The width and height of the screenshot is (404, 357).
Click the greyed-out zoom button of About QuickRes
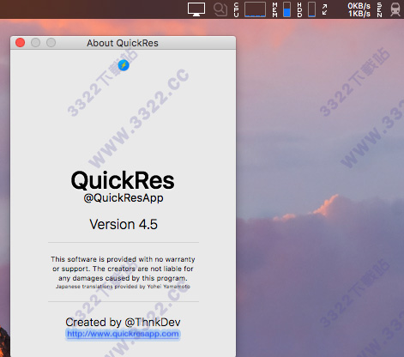51,43
